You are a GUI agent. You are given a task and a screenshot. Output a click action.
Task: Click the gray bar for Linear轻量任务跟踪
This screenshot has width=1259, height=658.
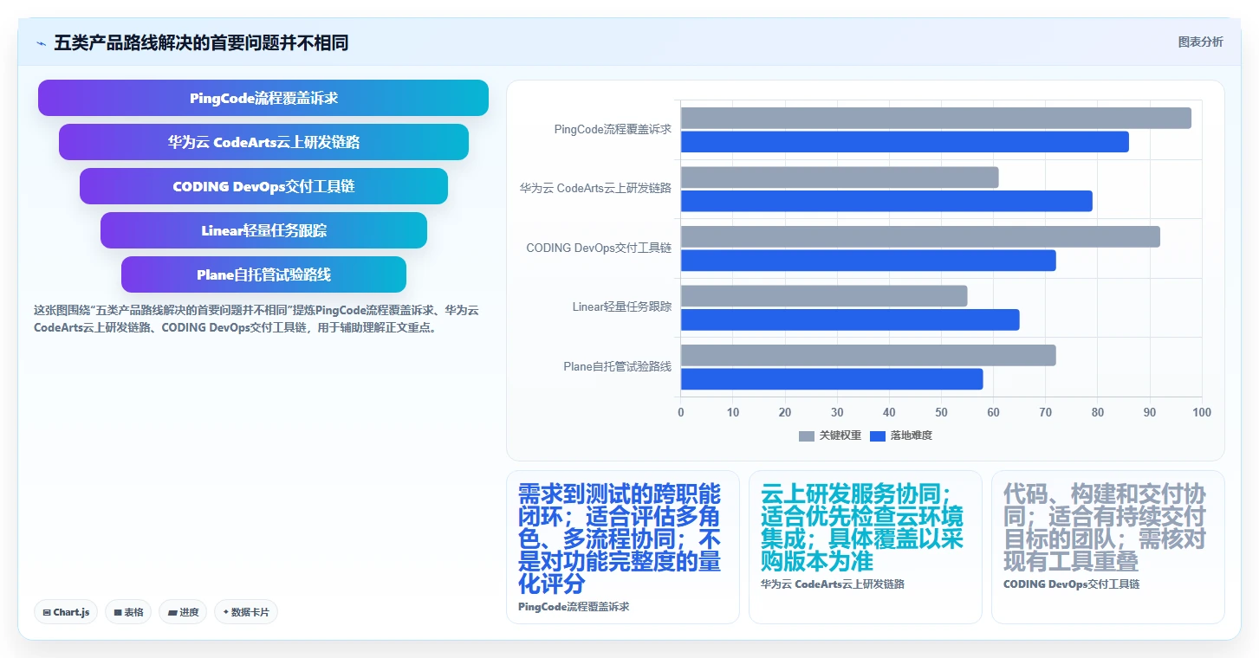[x=824, y=296]
